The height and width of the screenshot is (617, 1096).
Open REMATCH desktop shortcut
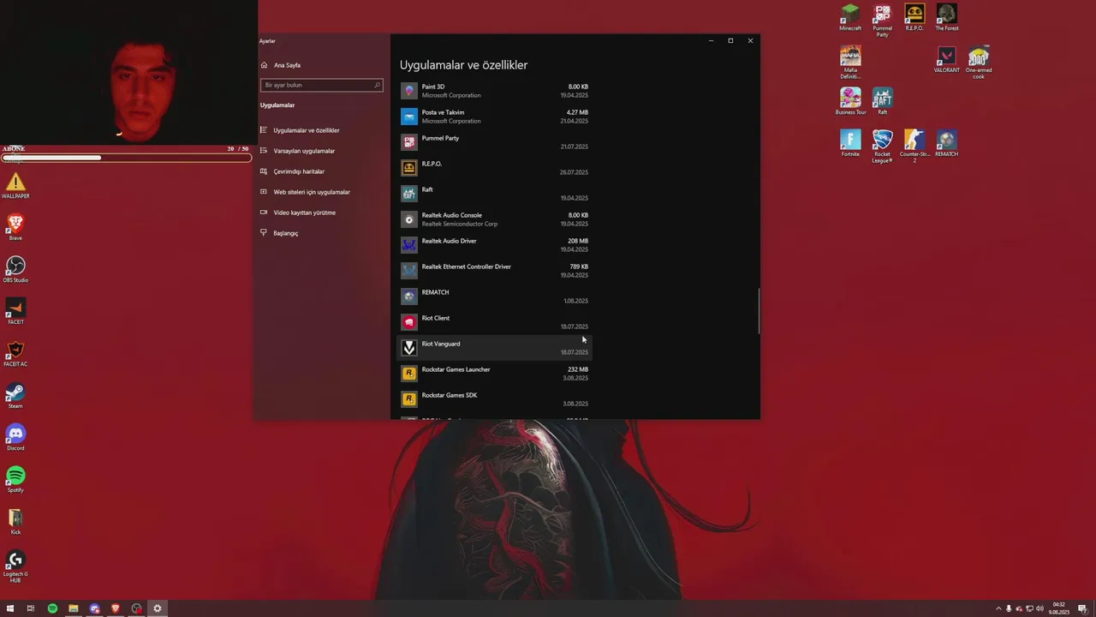point(946,143)
